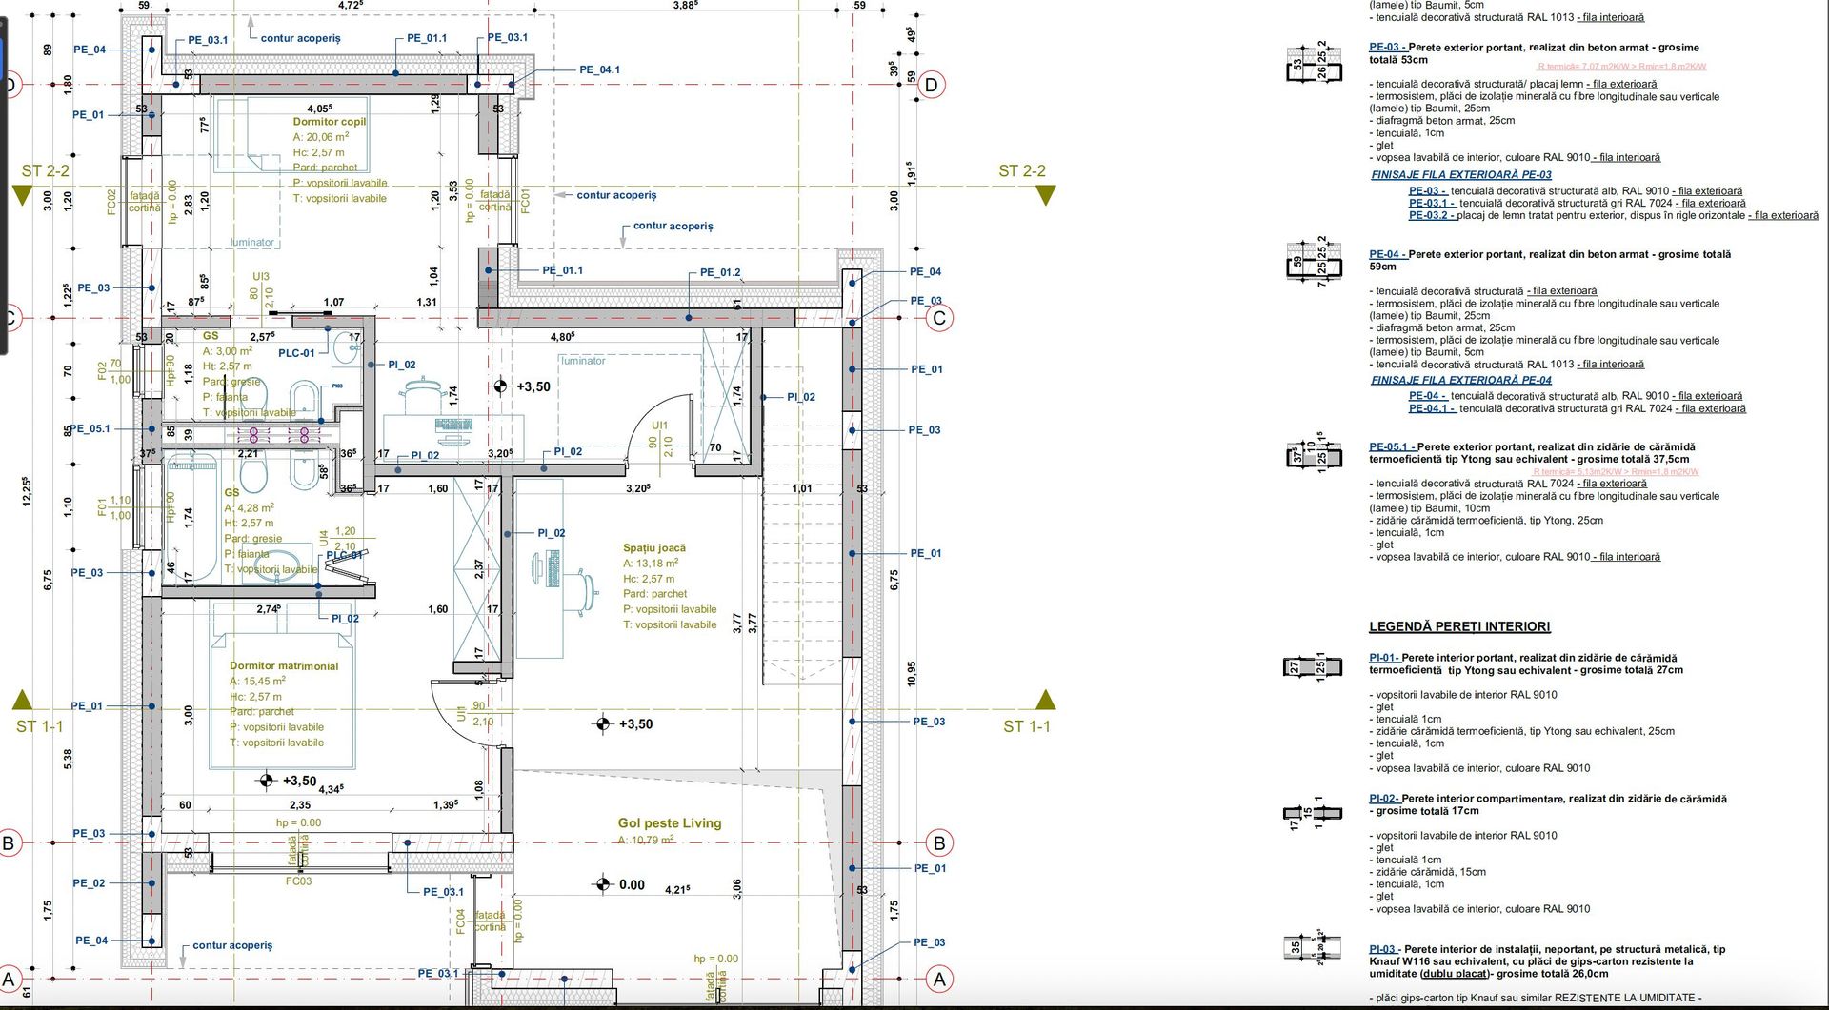The image size is (1829, 1010).
Task: Click grid axis bubble D on right side
Action: point(931,85)
